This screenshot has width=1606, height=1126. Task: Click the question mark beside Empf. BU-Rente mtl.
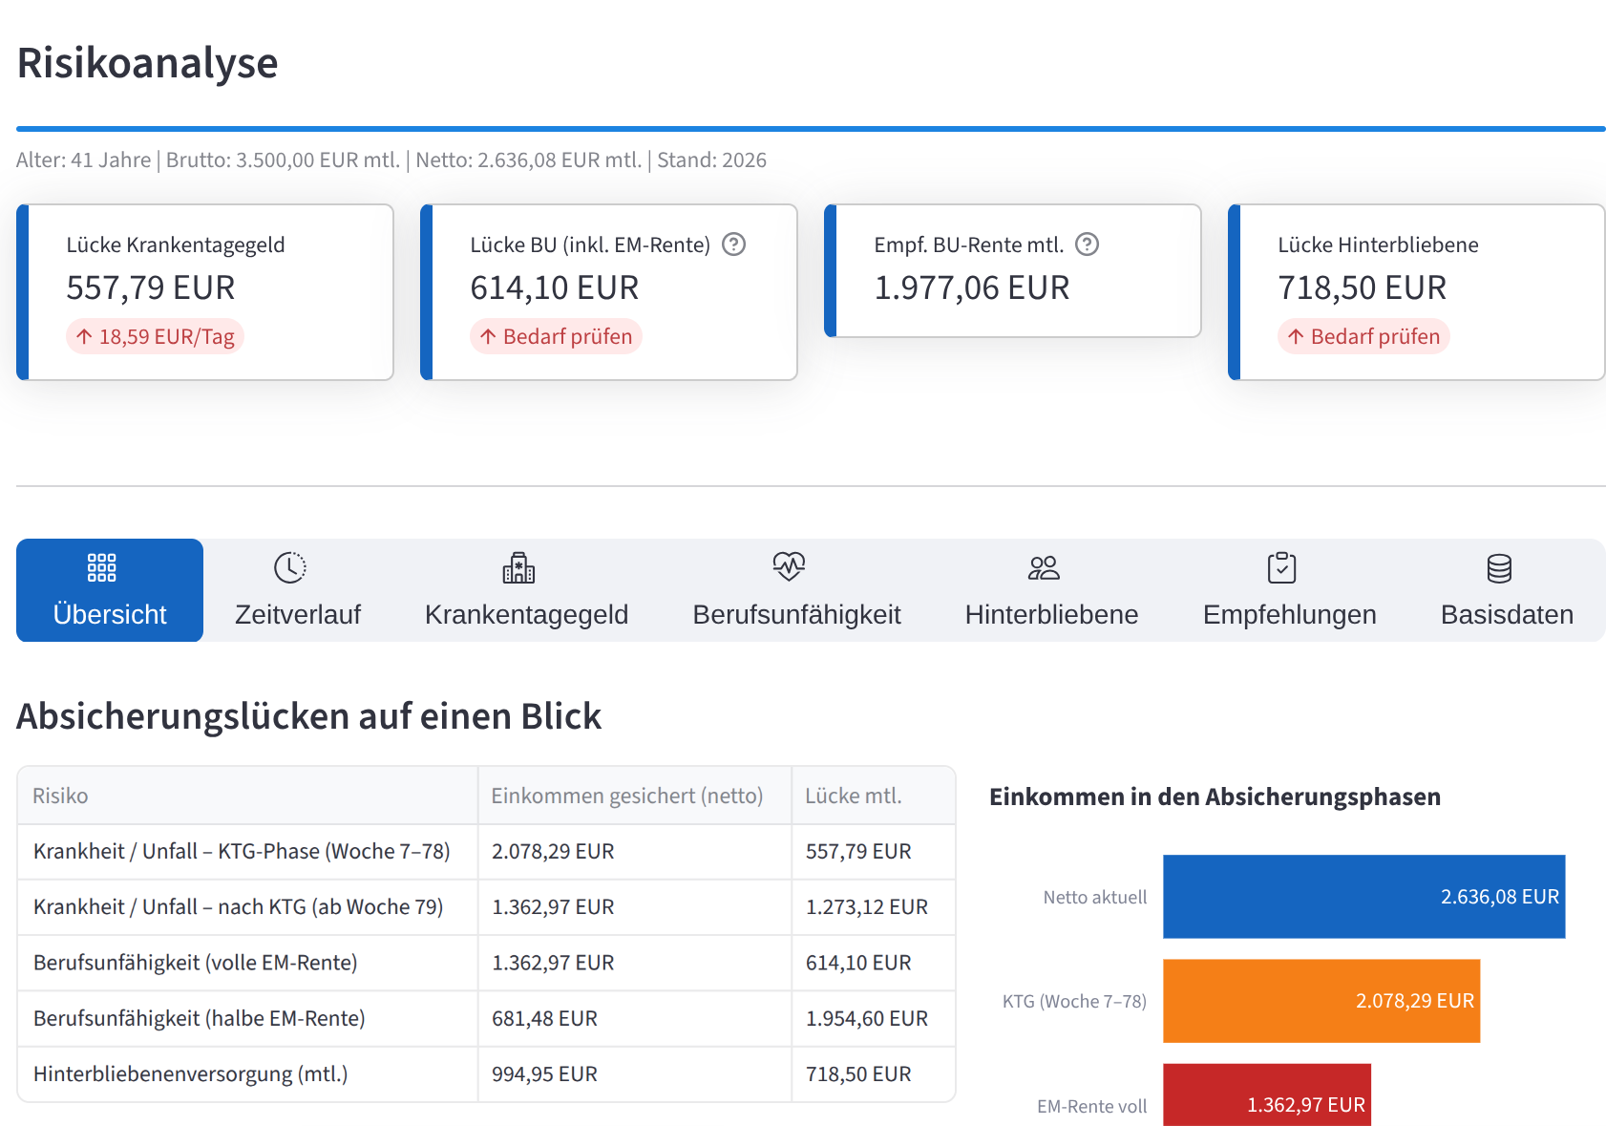point(1088,244)
